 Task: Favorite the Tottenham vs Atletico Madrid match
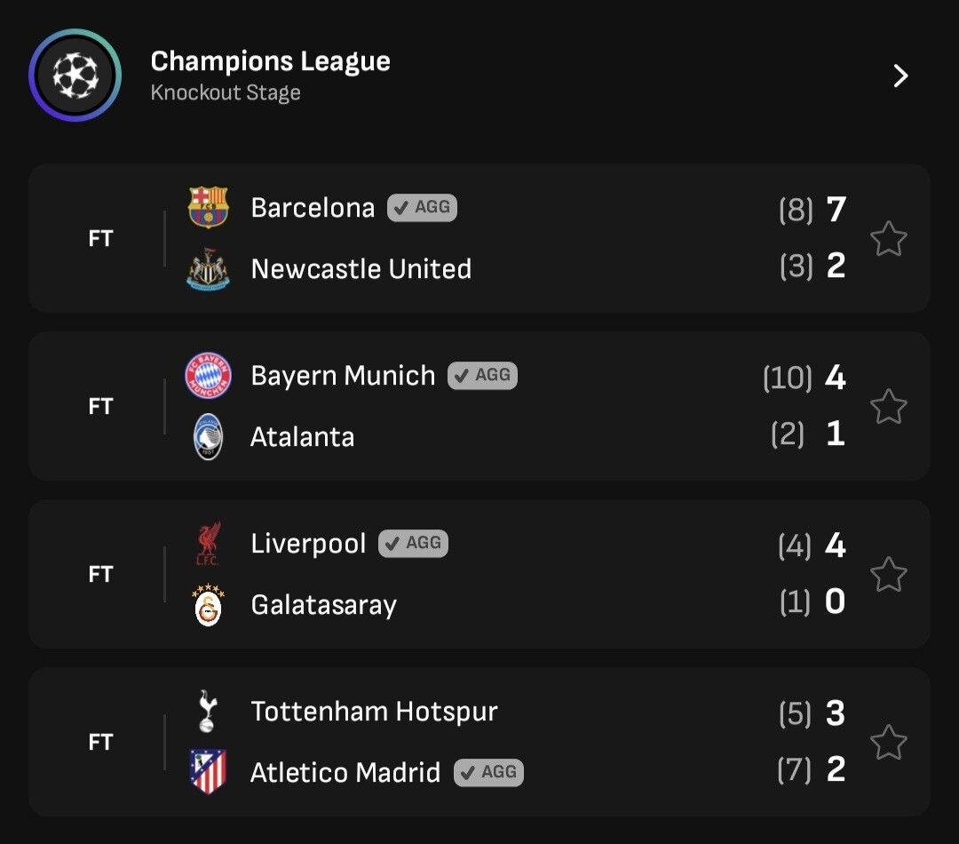coord(888,743)
